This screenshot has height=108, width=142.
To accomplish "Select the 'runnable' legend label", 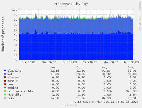I will [15, 95].
